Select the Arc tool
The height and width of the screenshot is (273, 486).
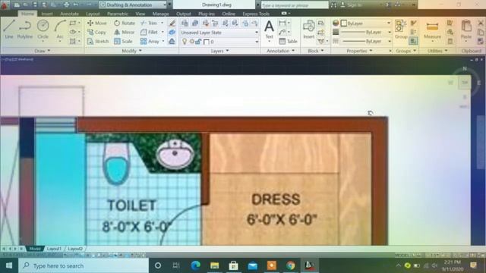click(x=60, y=29)
